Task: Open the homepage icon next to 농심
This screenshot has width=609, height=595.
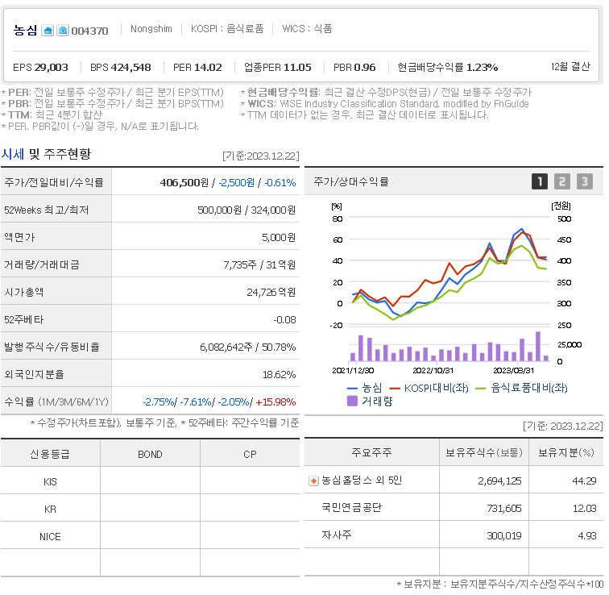Action: [x=48, y=30]
